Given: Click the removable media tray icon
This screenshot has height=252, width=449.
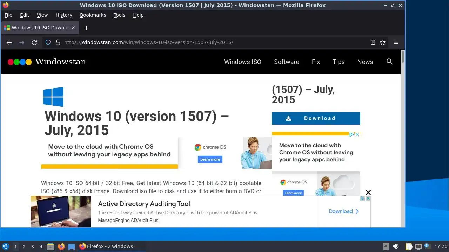Looking at the screenshot, I should 386,246.
